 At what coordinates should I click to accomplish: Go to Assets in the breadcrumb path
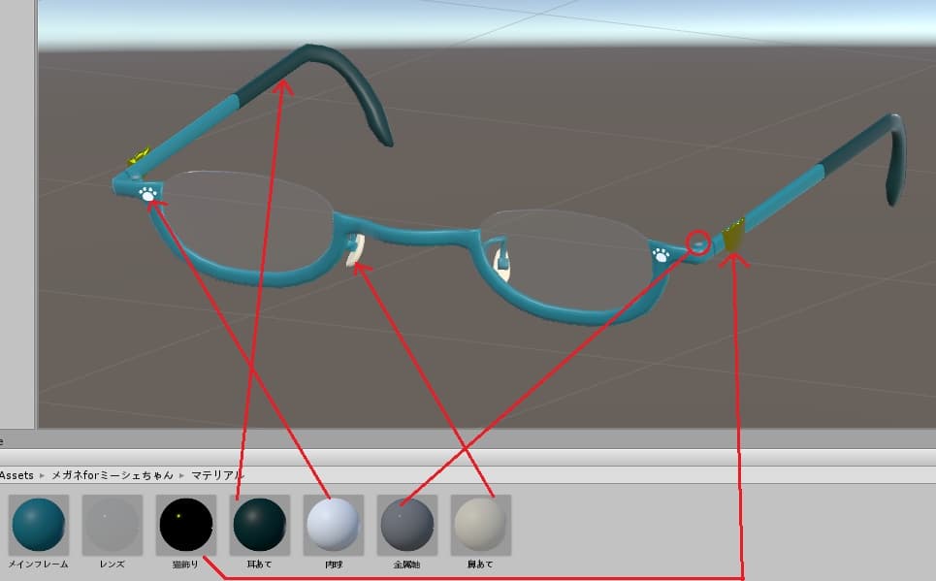pos(16,475)
